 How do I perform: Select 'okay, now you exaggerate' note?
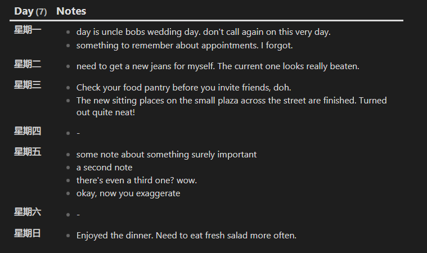[128, 193]
